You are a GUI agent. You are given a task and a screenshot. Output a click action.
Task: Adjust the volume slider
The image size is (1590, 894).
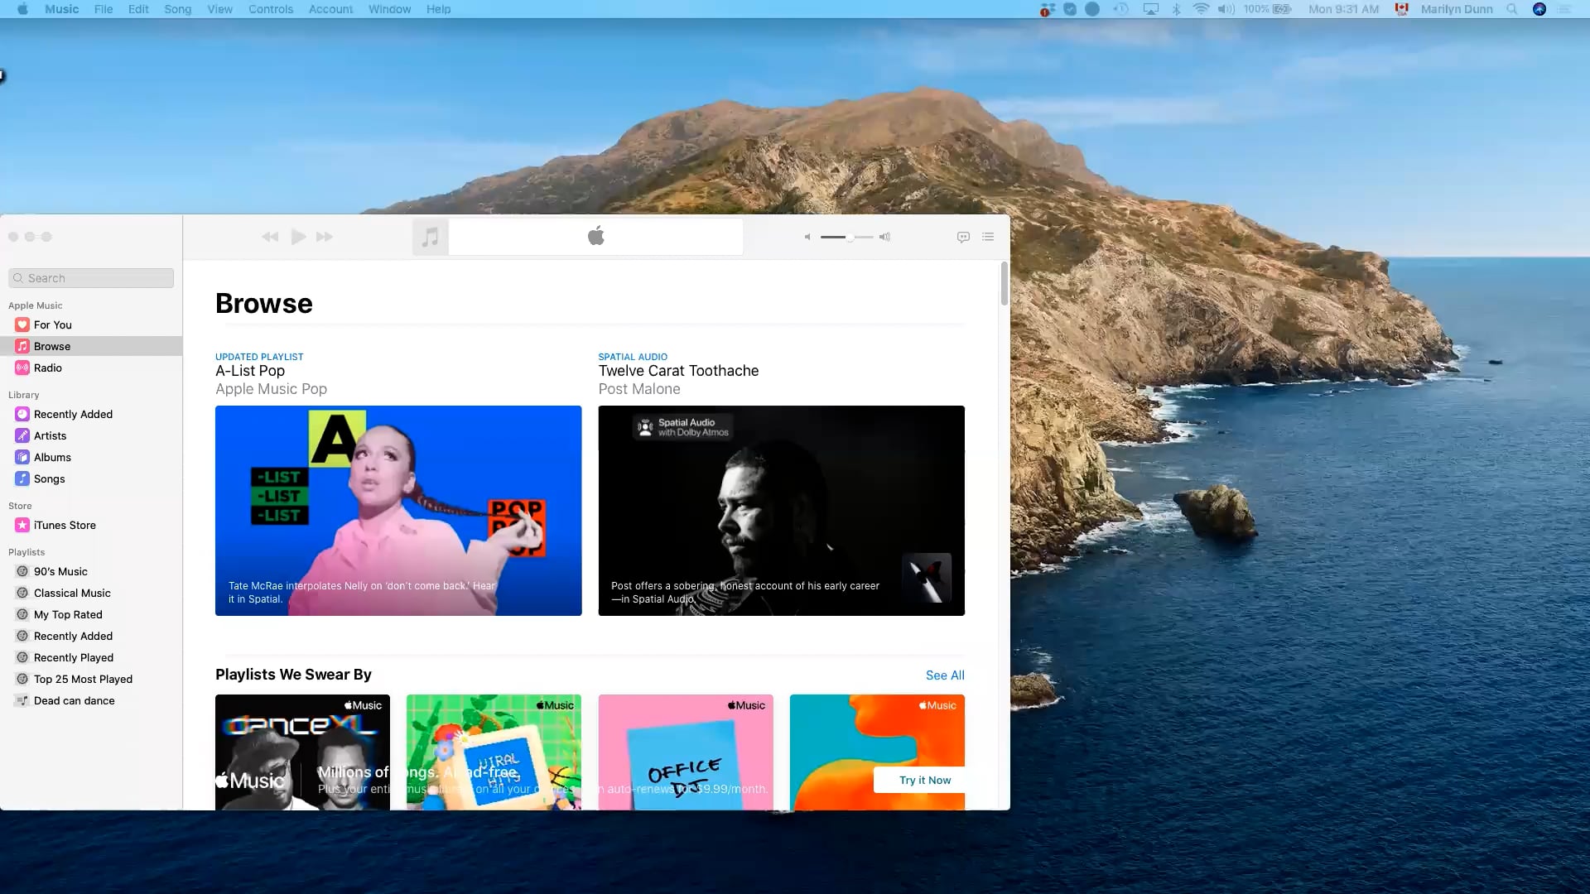(850, 237)
